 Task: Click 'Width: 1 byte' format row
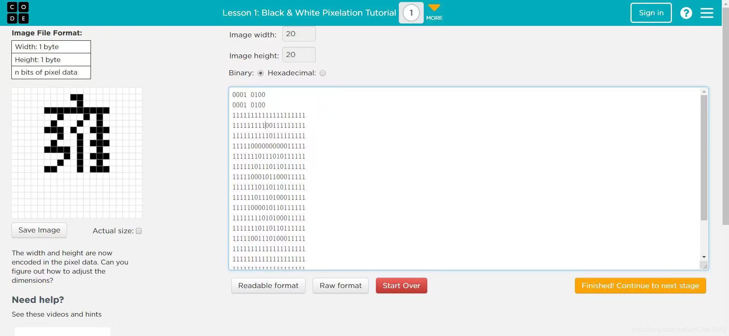(51, 47)
